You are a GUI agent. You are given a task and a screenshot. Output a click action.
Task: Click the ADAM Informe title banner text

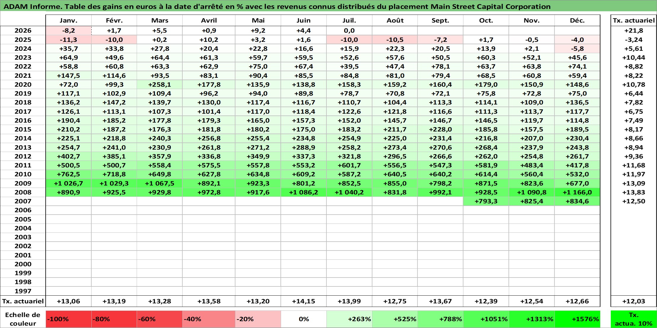[x=277, y=7]
